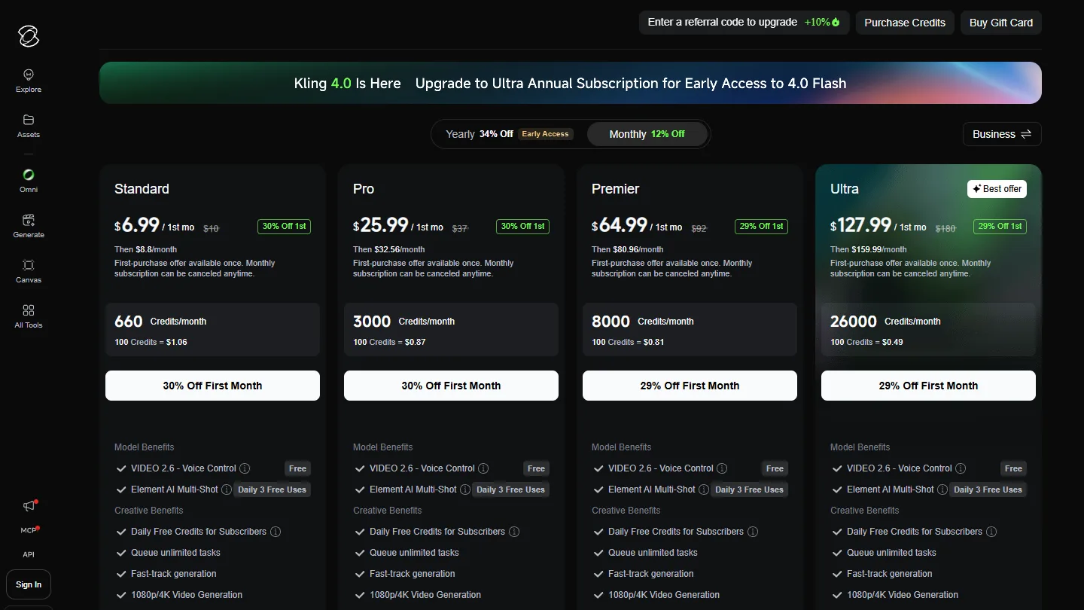Select Monthly 12% Off billing
Image resolution: width=1084 pixels, height=610 pixels.
click(x=647, y=134)
